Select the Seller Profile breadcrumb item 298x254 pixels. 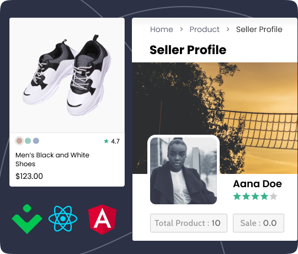coord(259,29)
